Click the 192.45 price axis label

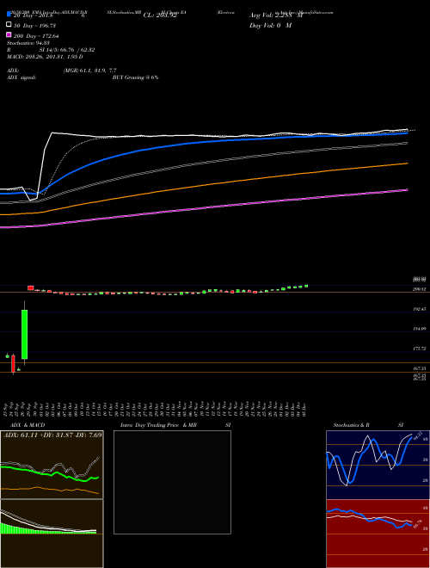coord(420,309)
